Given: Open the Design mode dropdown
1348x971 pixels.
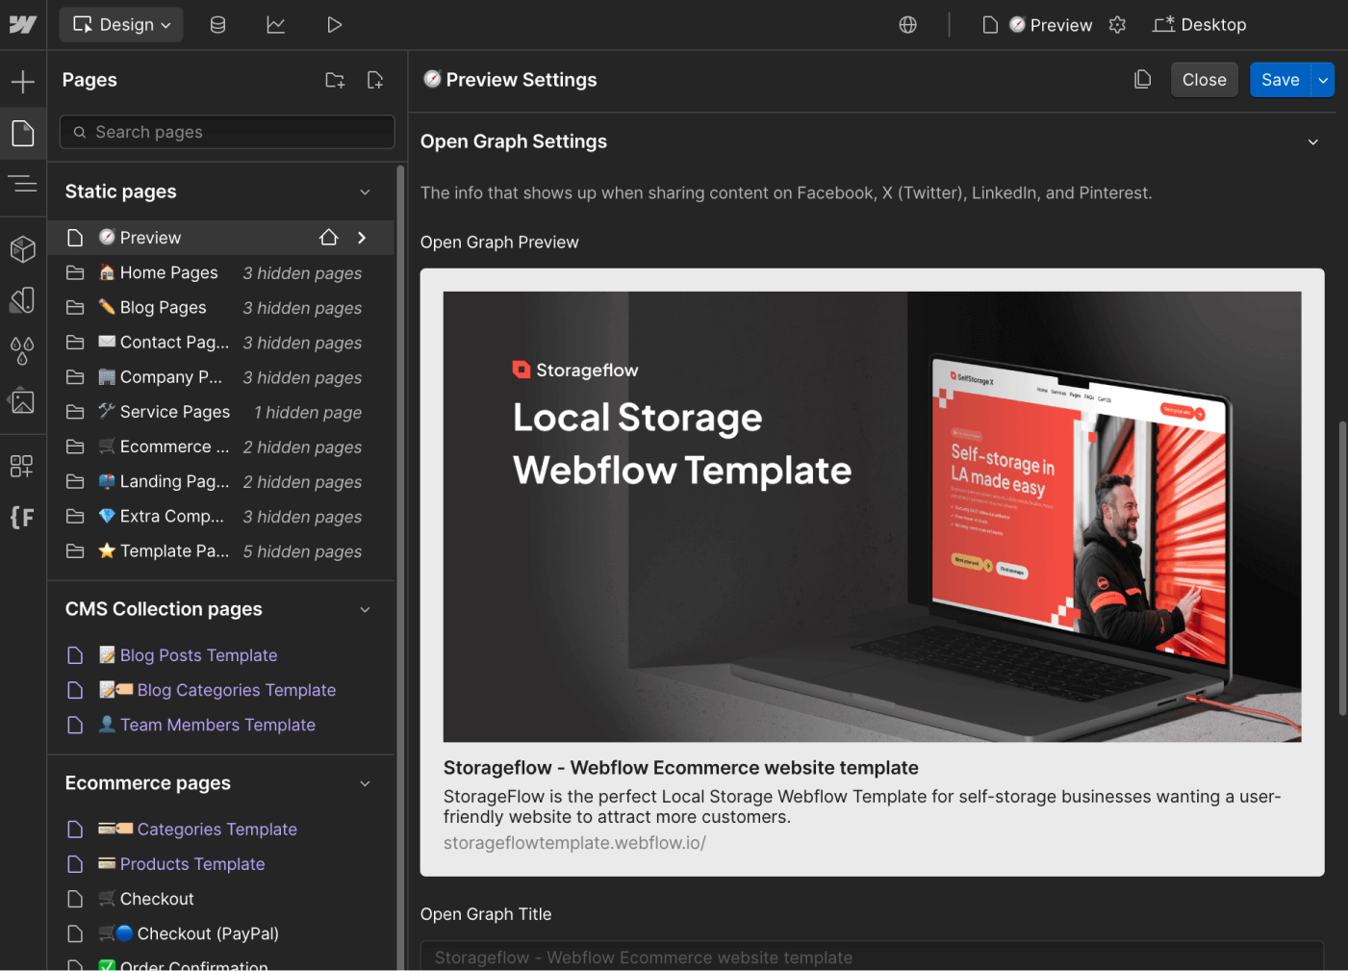Looking at the screenshot, I should tap(120, 24).
